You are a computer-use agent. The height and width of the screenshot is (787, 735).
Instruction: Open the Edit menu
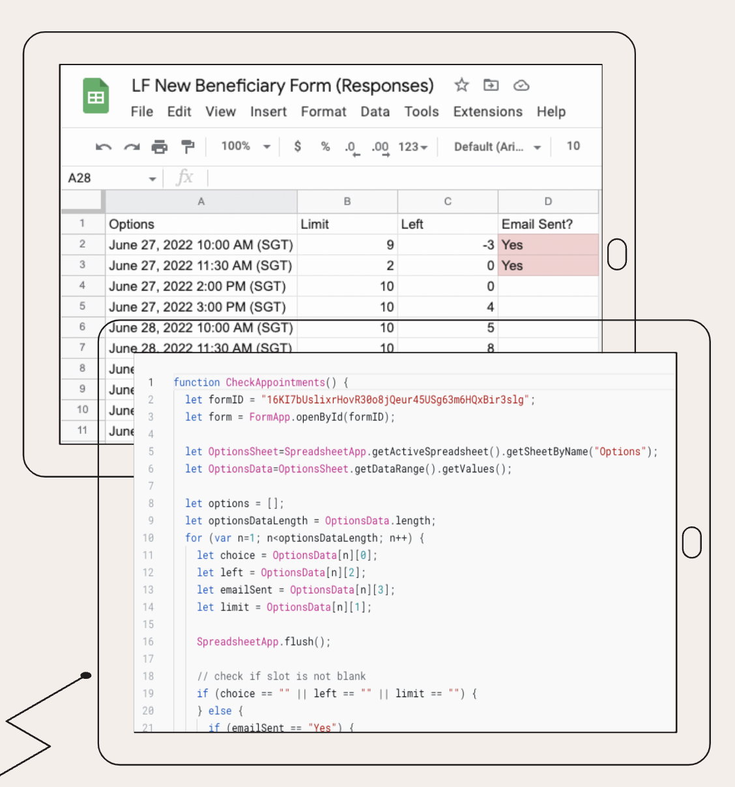point(179,111)
